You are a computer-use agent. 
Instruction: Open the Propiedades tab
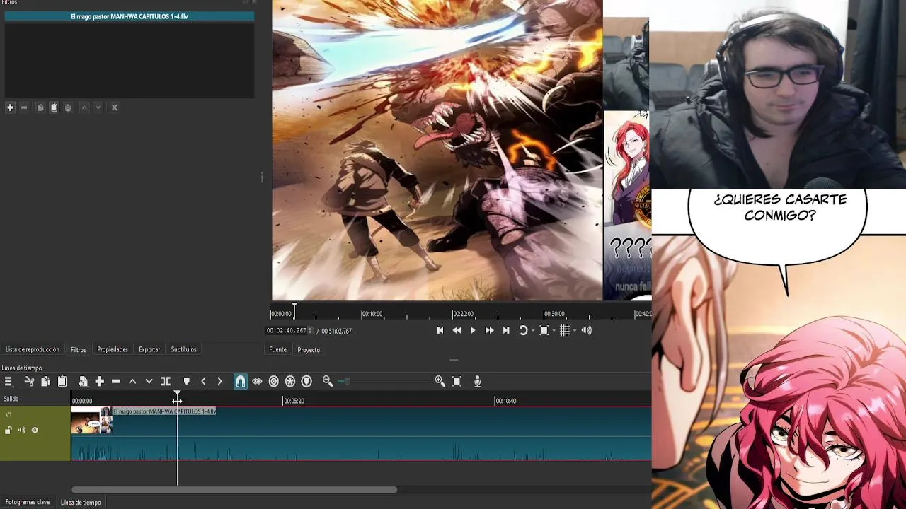click(113, 349)
